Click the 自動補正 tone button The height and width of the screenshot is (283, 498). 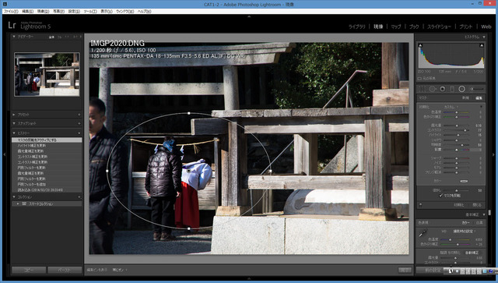[472, 253]
